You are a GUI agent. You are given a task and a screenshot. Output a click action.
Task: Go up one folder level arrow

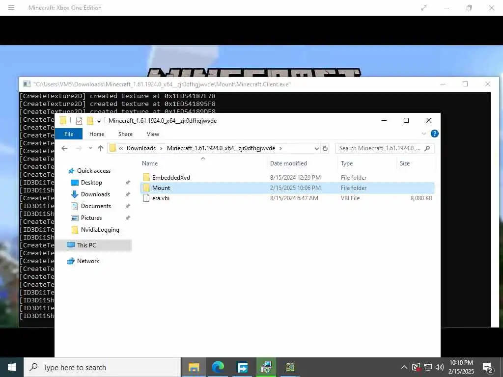[101, 148]
